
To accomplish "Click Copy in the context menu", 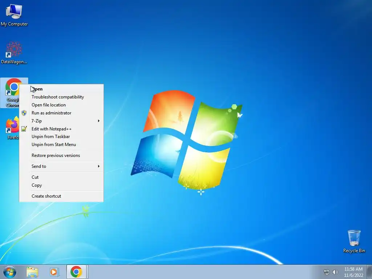I will pos(61,185).
